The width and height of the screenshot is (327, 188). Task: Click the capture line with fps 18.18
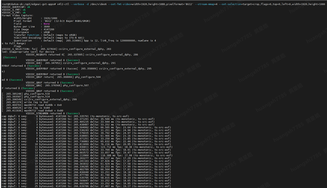pos(86,172)
